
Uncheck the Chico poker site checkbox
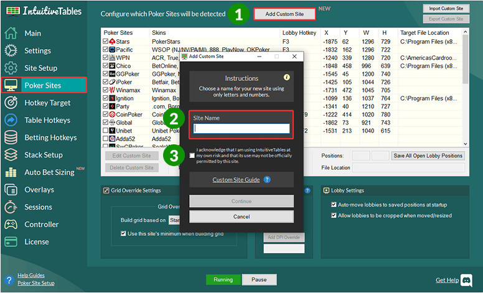pos(105,65)
